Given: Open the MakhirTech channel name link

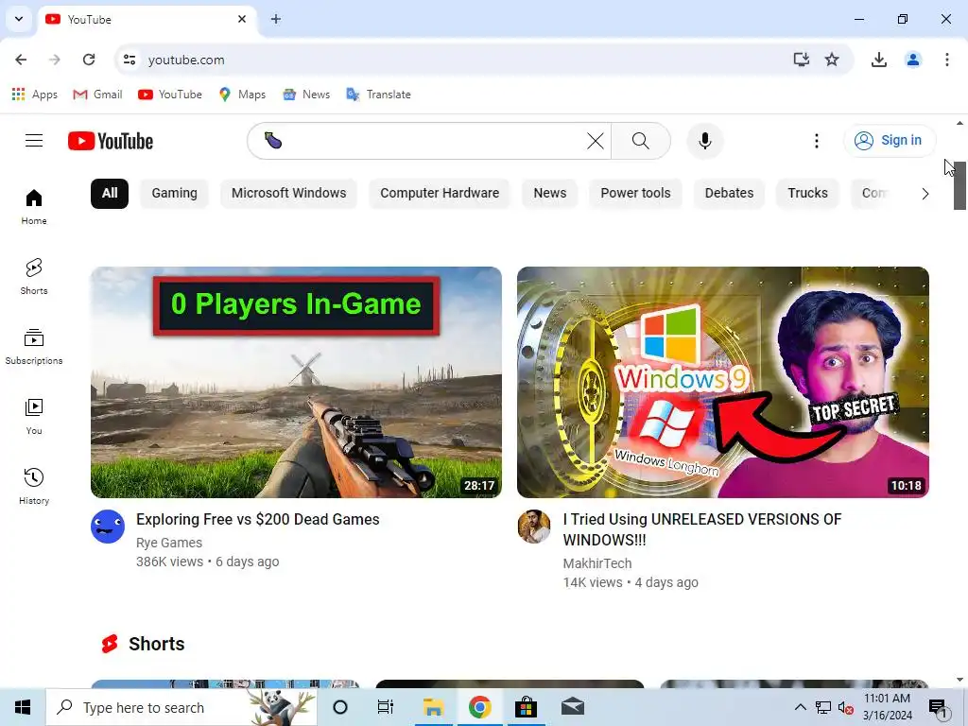Looking at the screenshot, I should 597,563.
